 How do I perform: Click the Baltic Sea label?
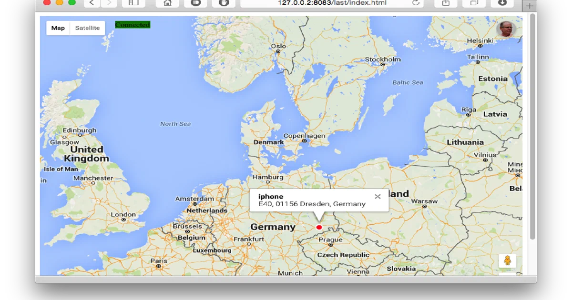click(408, 82)
